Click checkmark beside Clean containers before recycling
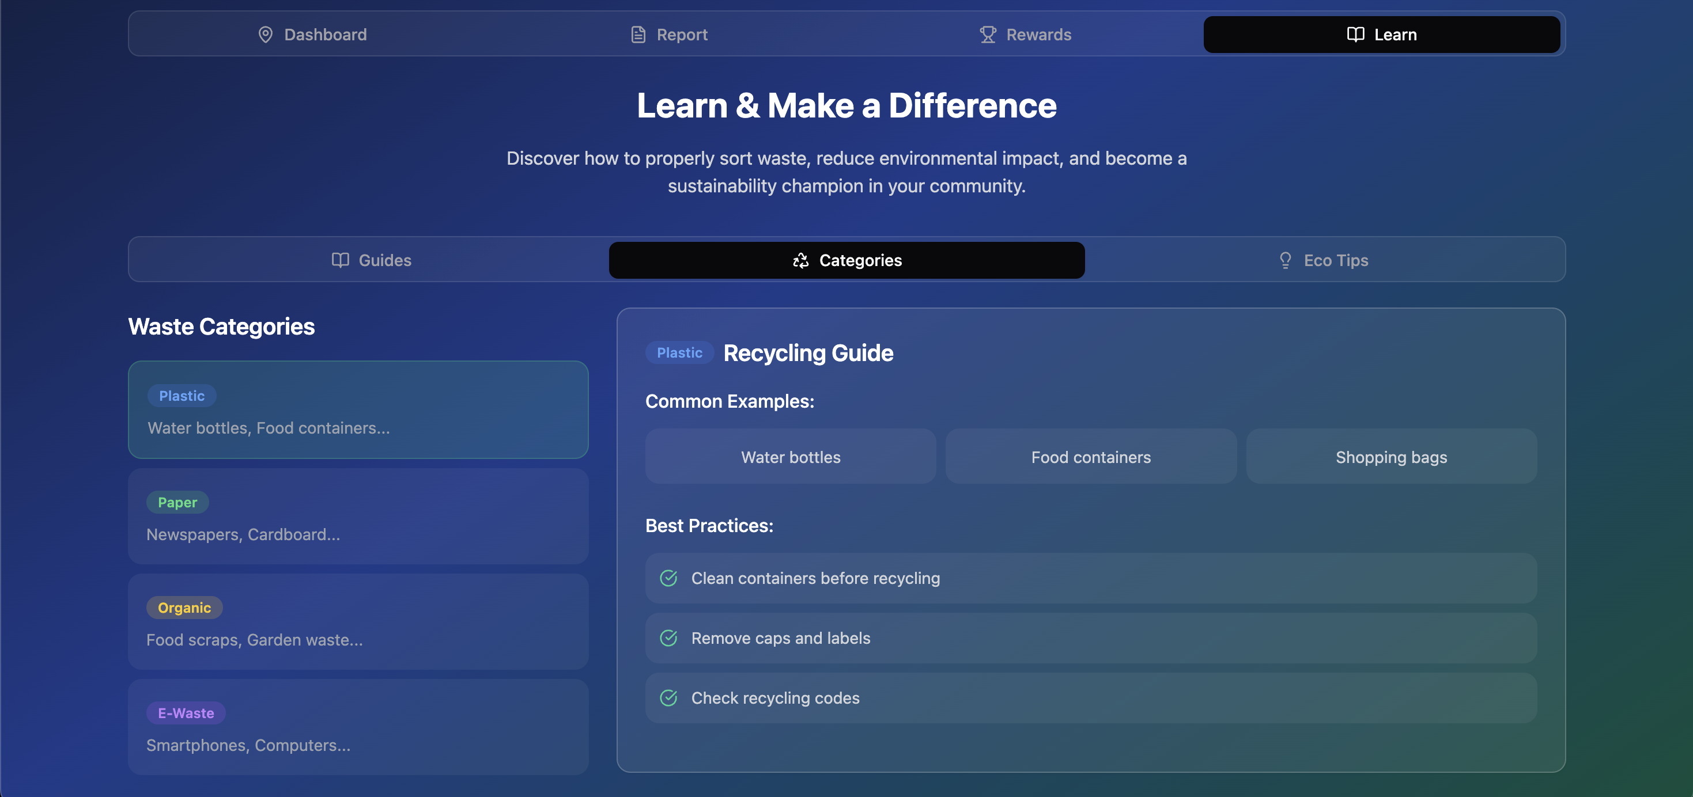1693x797 pixels. click(668, 578)
